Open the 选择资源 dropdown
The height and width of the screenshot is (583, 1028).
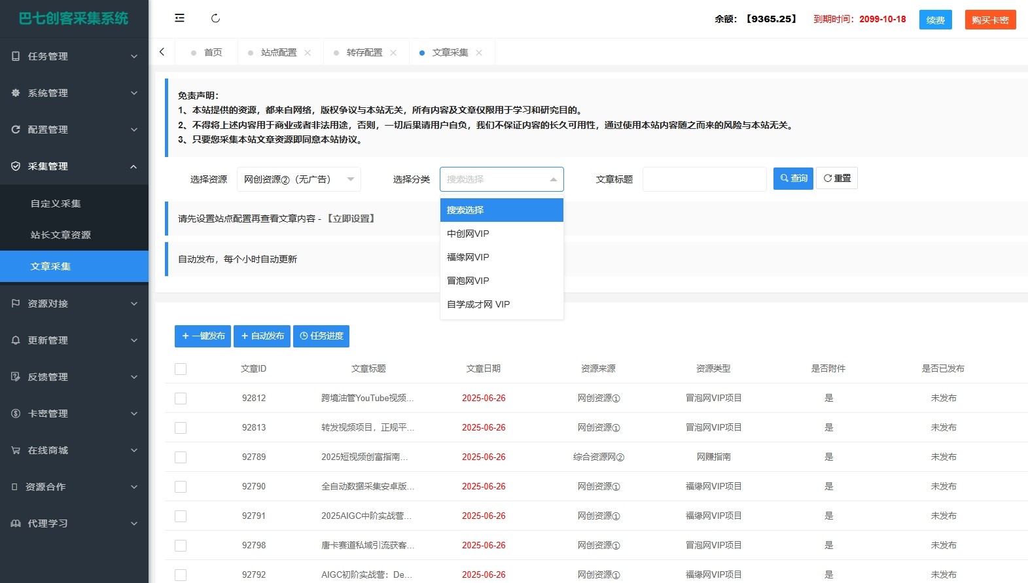(298, 179)
